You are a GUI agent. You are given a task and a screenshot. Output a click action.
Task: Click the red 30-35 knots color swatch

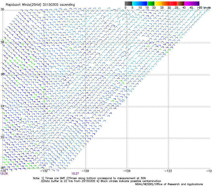pyautogui.click(x=173, y=3)
